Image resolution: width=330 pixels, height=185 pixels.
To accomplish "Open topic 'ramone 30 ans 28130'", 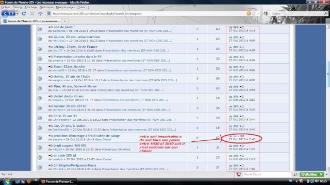I will (70, 106).
